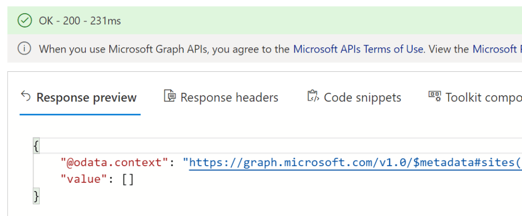Follow the cut-off Microsoft link after 'View the'
The image size is (522, 216).
496,49
